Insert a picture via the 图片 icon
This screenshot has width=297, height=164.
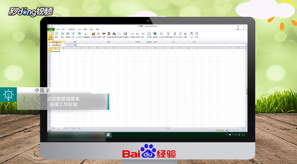click(x=62, y=35)
